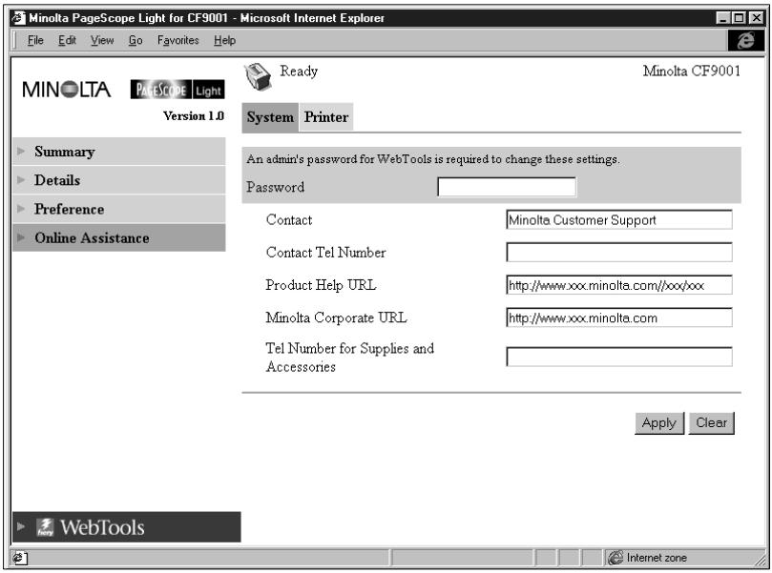The image size is (772, 573).
Task: Click the Ready status text
Action: pyautogui.click(x=299, y=72)
